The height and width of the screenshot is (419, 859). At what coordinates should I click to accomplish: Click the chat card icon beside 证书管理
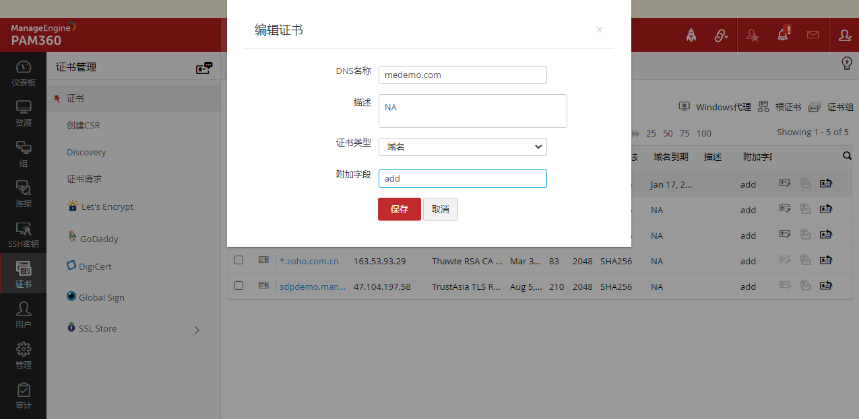pyautogui.click(x=204, y=67)
